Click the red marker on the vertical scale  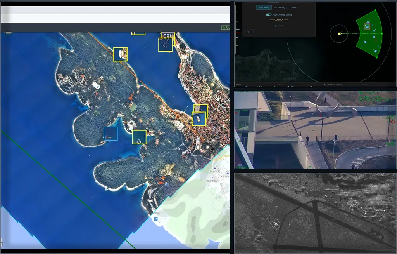click(x=238, y=33)
